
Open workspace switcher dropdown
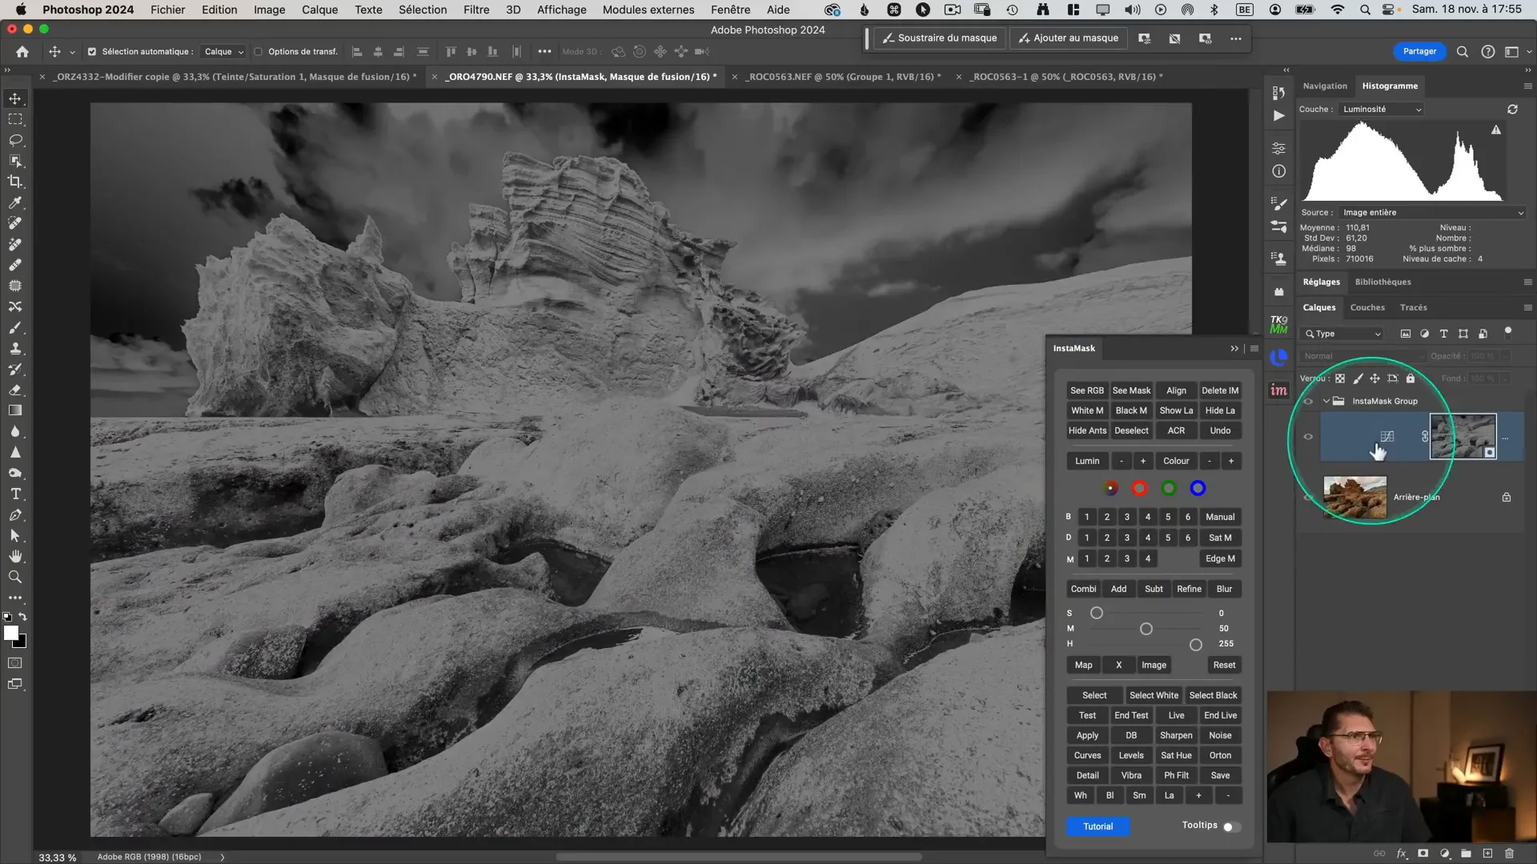tap(1517, 52)
